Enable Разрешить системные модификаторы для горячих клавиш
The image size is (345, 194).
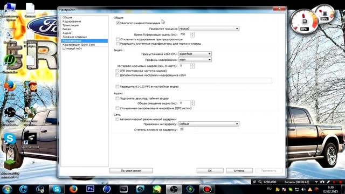pos(118,44)
